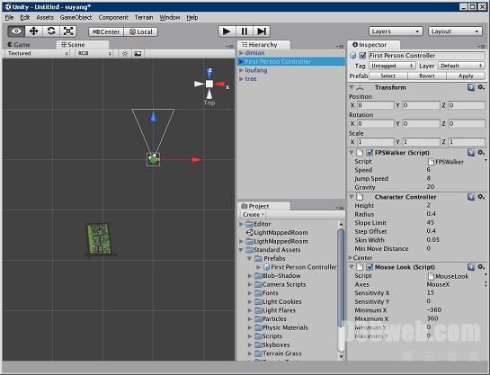
Task: Expand the Camera Scripts folder
Action: point(250,284)
